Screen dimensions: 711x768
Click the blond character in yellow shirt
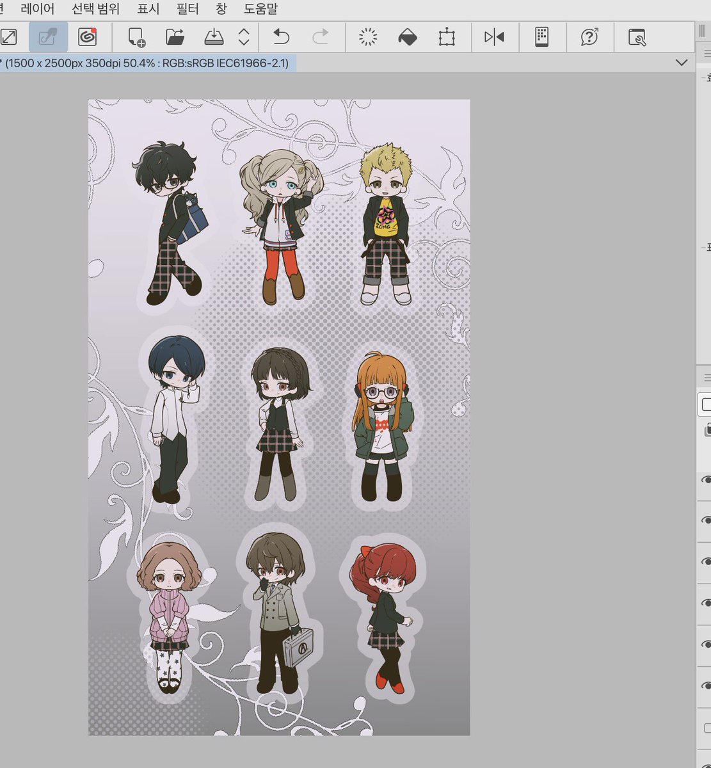385,225
